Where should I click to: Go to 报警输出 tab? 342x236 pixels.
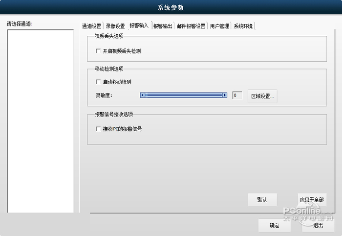tap(163, 26)
